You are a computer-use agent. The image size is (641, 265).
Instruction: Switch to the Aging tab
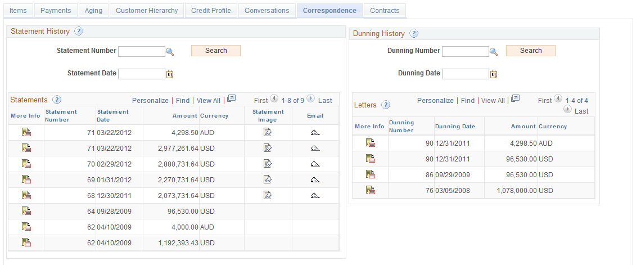(93, 11)
